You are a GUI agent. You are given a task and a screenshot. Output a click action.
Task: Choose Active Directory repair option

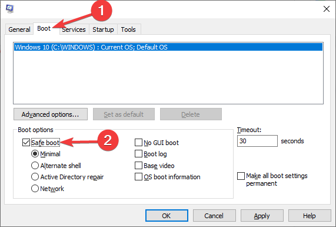point(35,177)
